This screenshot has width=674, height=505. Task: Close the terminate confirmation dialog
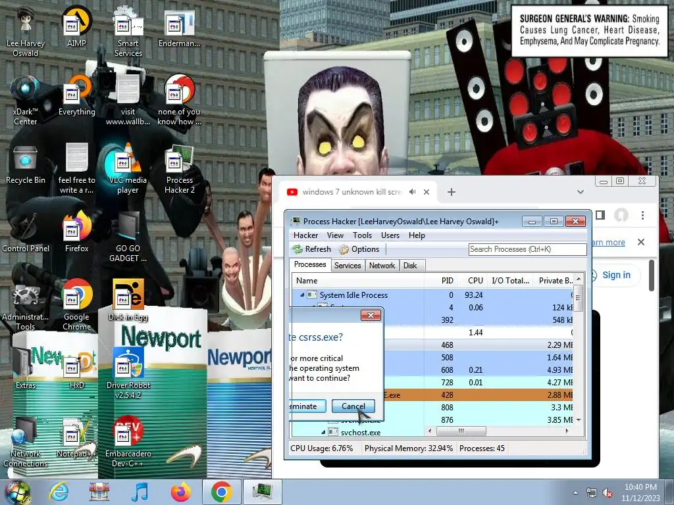[x=371, y=316]
